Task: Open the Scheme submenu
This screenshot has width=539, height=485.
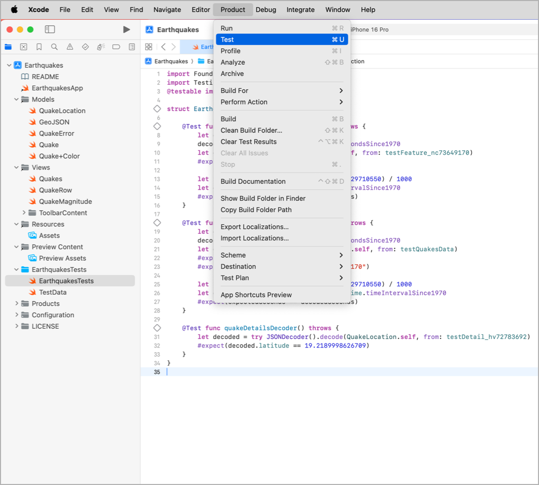Action: pyautogui.click(x=282, y=255)
